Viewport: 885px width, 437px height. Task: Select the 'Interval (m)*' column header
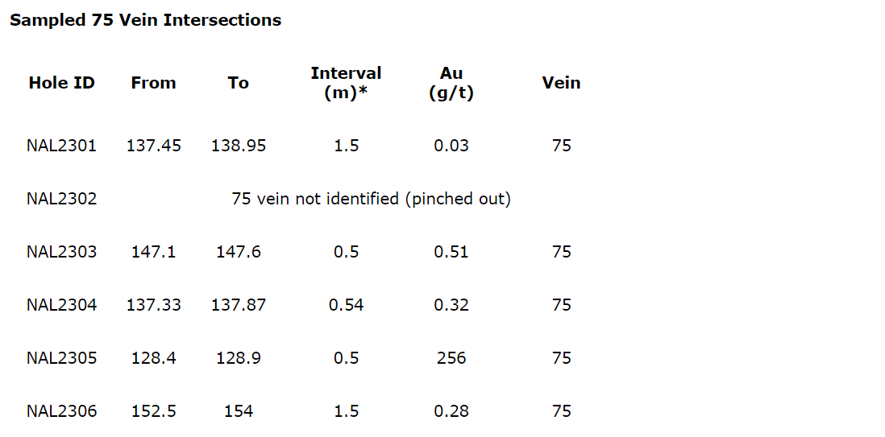(x=346, y=83)
